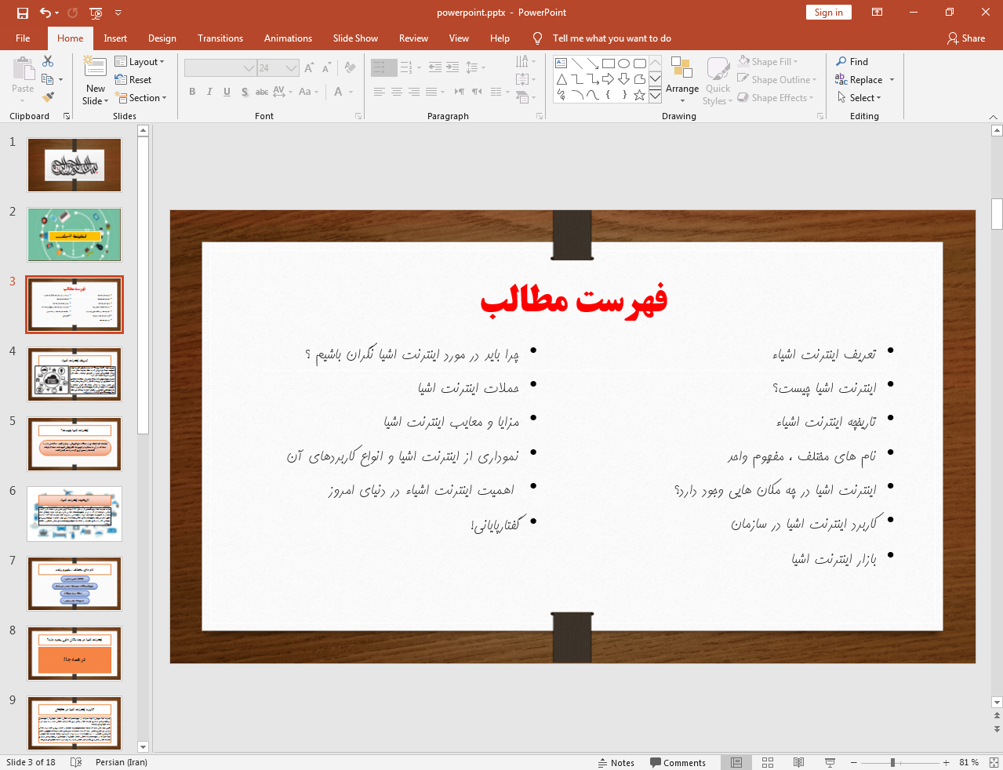Switch to Slide Sorter view
1003x770 pixels.
pyautogui.click(x=768, y=762)
